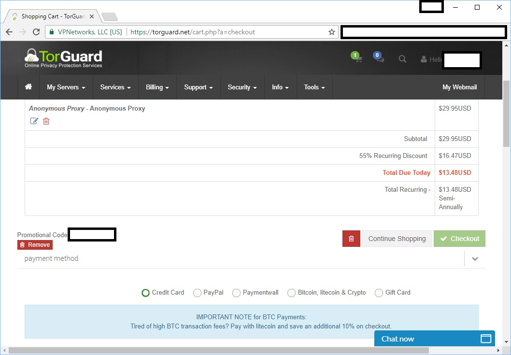Collapse the payment method section chevron
Screen dimensions: 511x355
click(475, 259)
